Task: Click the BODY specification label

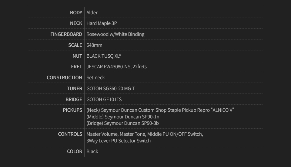Action: [76, 12]
